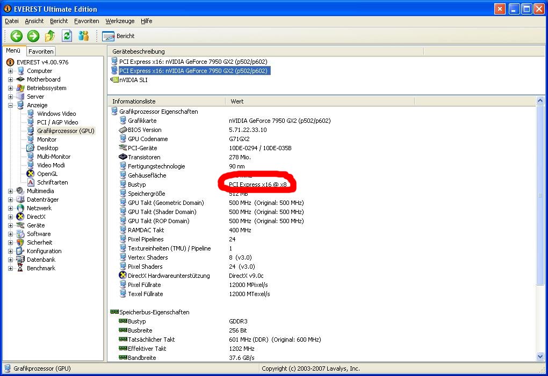
Task: Click the BIOS Version chip icon
Action: [x=122, y=130]
